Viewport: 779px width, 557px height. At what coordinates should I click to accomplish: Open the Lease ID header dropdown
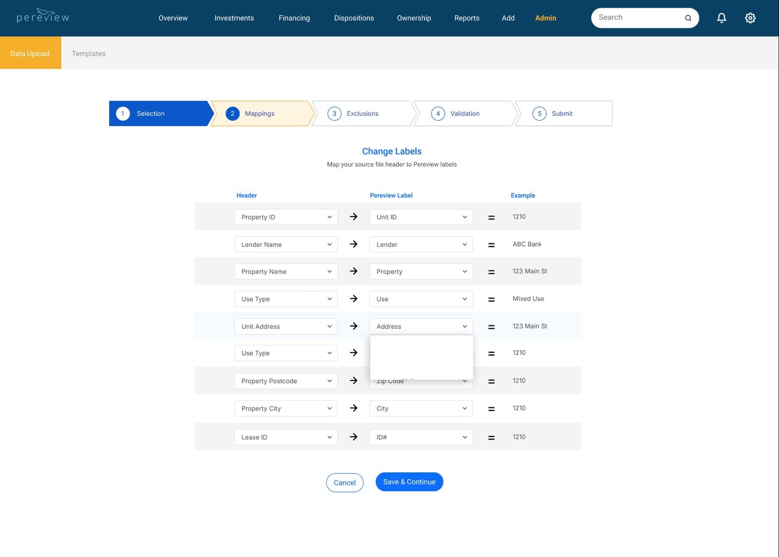point(286,437)
